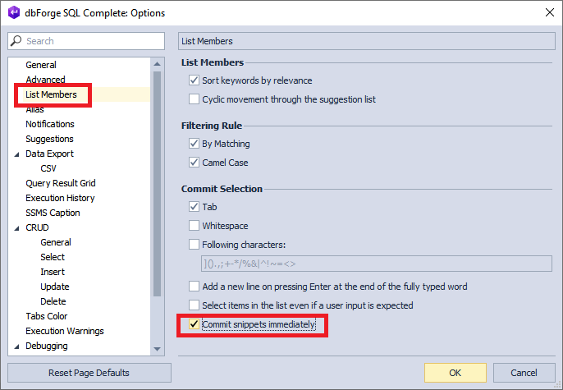Click the tree scrollbar up arrow

tap(157, 64)
